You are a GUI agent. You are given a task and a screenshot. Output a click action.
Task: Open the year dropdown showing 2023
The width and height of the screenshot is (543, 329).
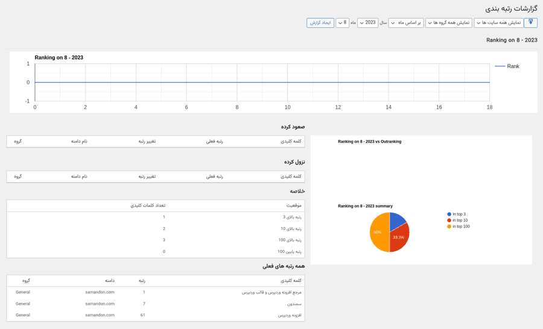(x=367, y=23)
